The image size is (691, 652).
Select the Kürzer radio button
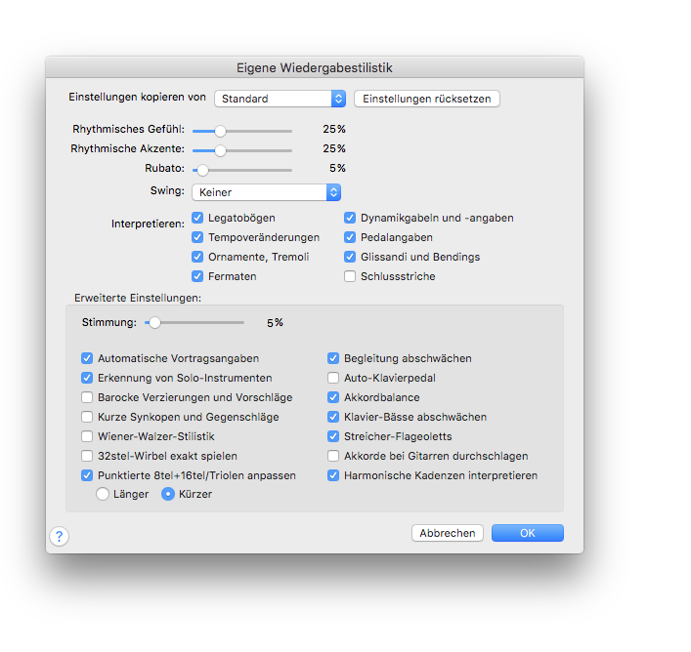(x=168, y=494)
